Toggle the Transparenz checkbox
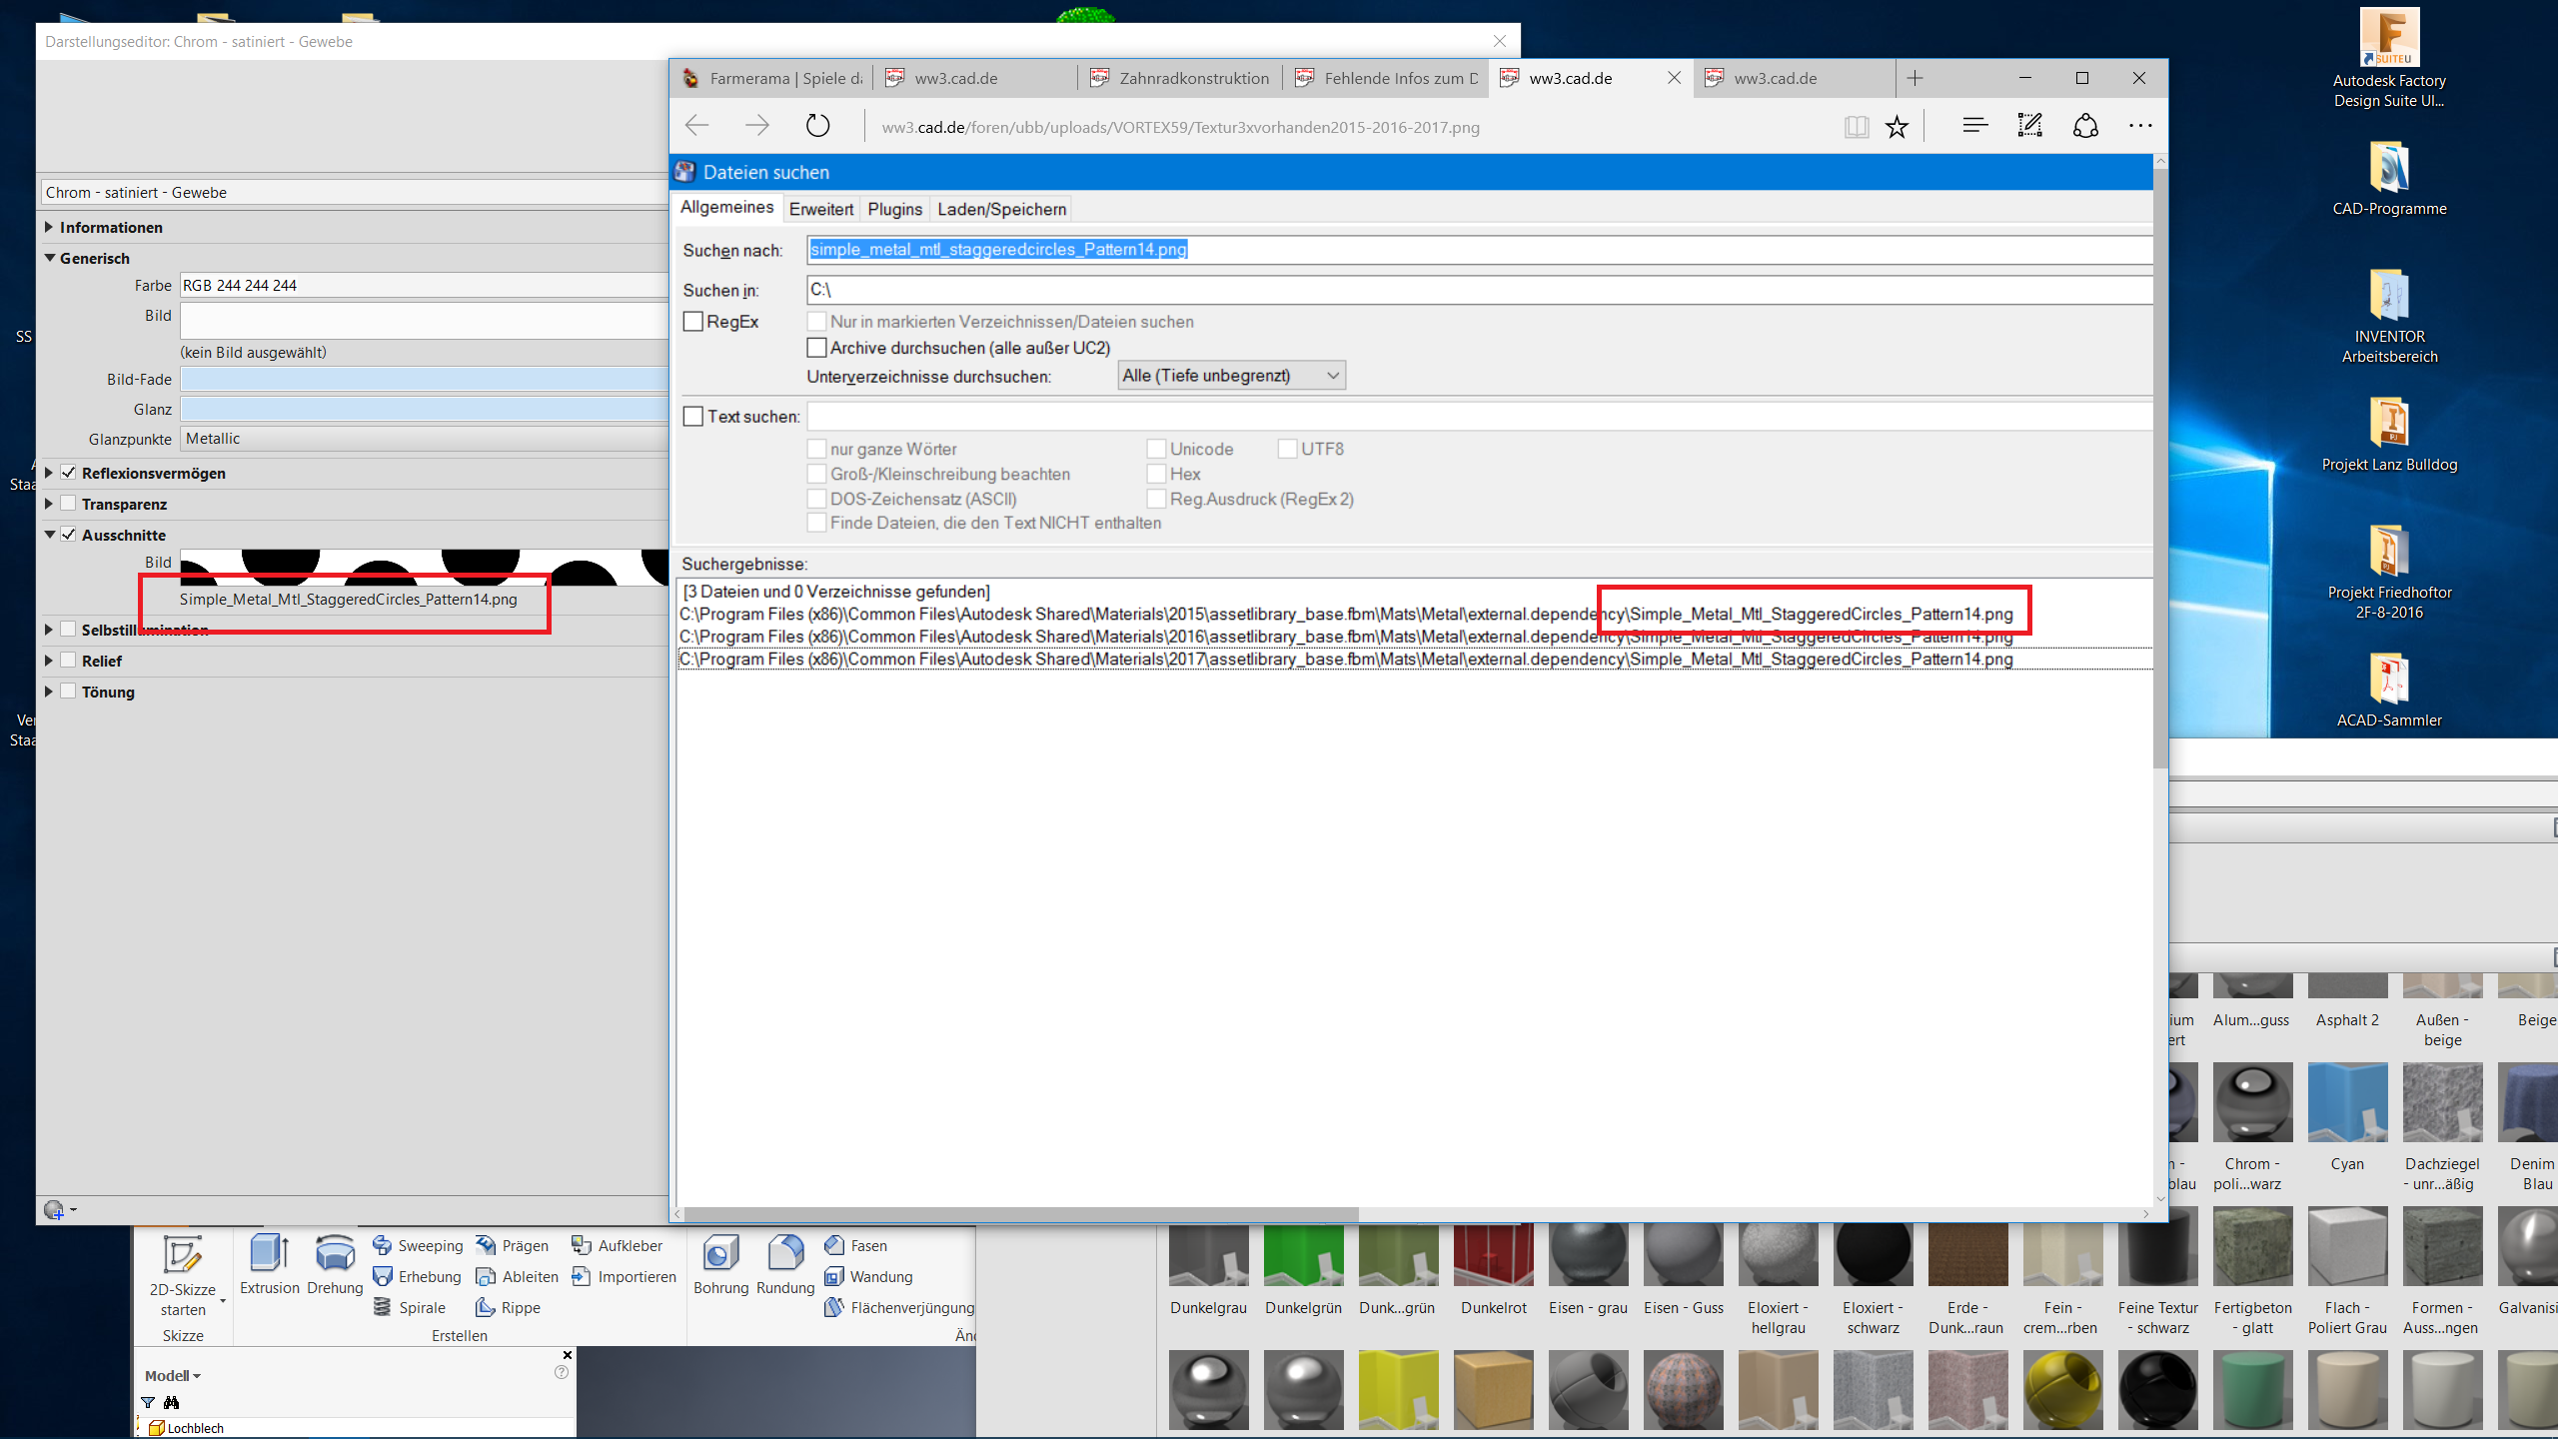 click(69, 504)
